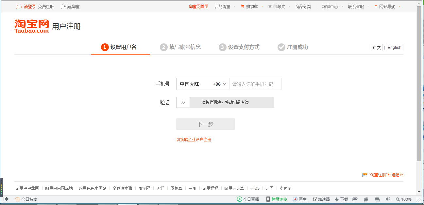Click the sidebar toggle arrow at bottom-left
Image resolution: width=424 pixels, height=205 pixels.
click(6, 199)
